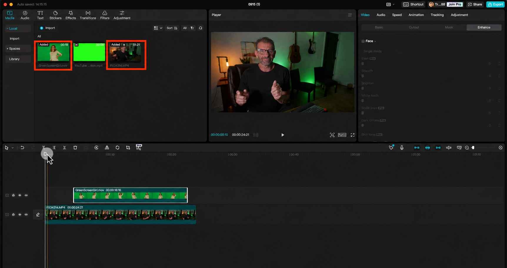
Task: Open the All media type filter
Action: click(185, 28)
